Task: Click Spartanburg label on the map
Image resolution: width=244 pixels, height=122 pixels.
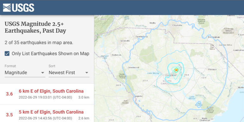Action: pyautogui.click(x=141, y=37)
